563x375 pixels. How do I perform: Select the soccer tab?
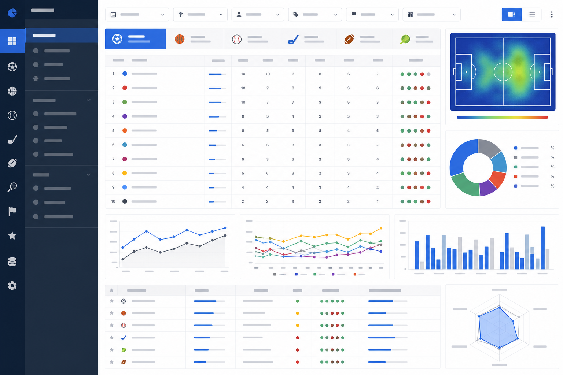coord(135,39)
